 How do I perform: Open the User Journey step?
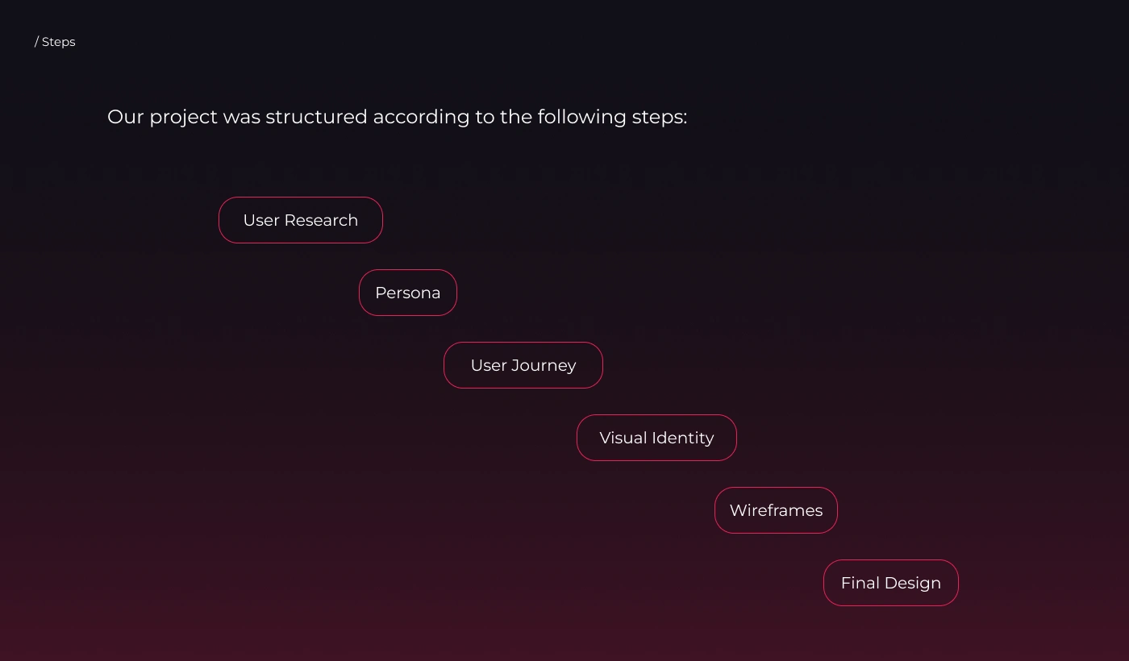pos(523,365)
